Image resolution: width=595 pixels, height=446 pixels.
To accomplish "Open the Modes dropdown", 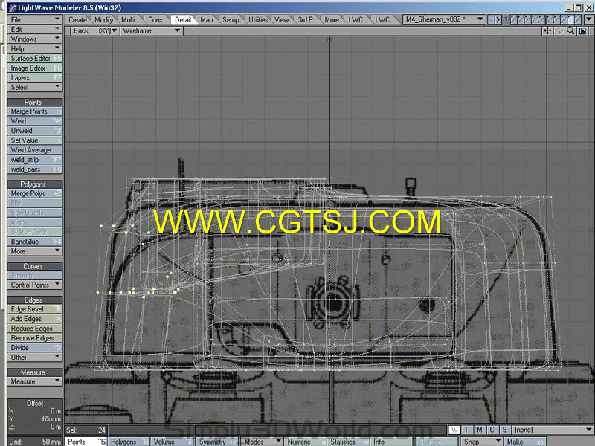I will pos(262,442).
